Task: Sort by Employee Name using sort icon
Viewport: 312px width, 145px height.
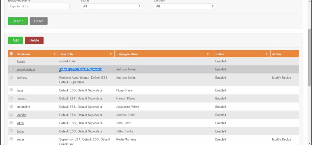Action: 208,54
